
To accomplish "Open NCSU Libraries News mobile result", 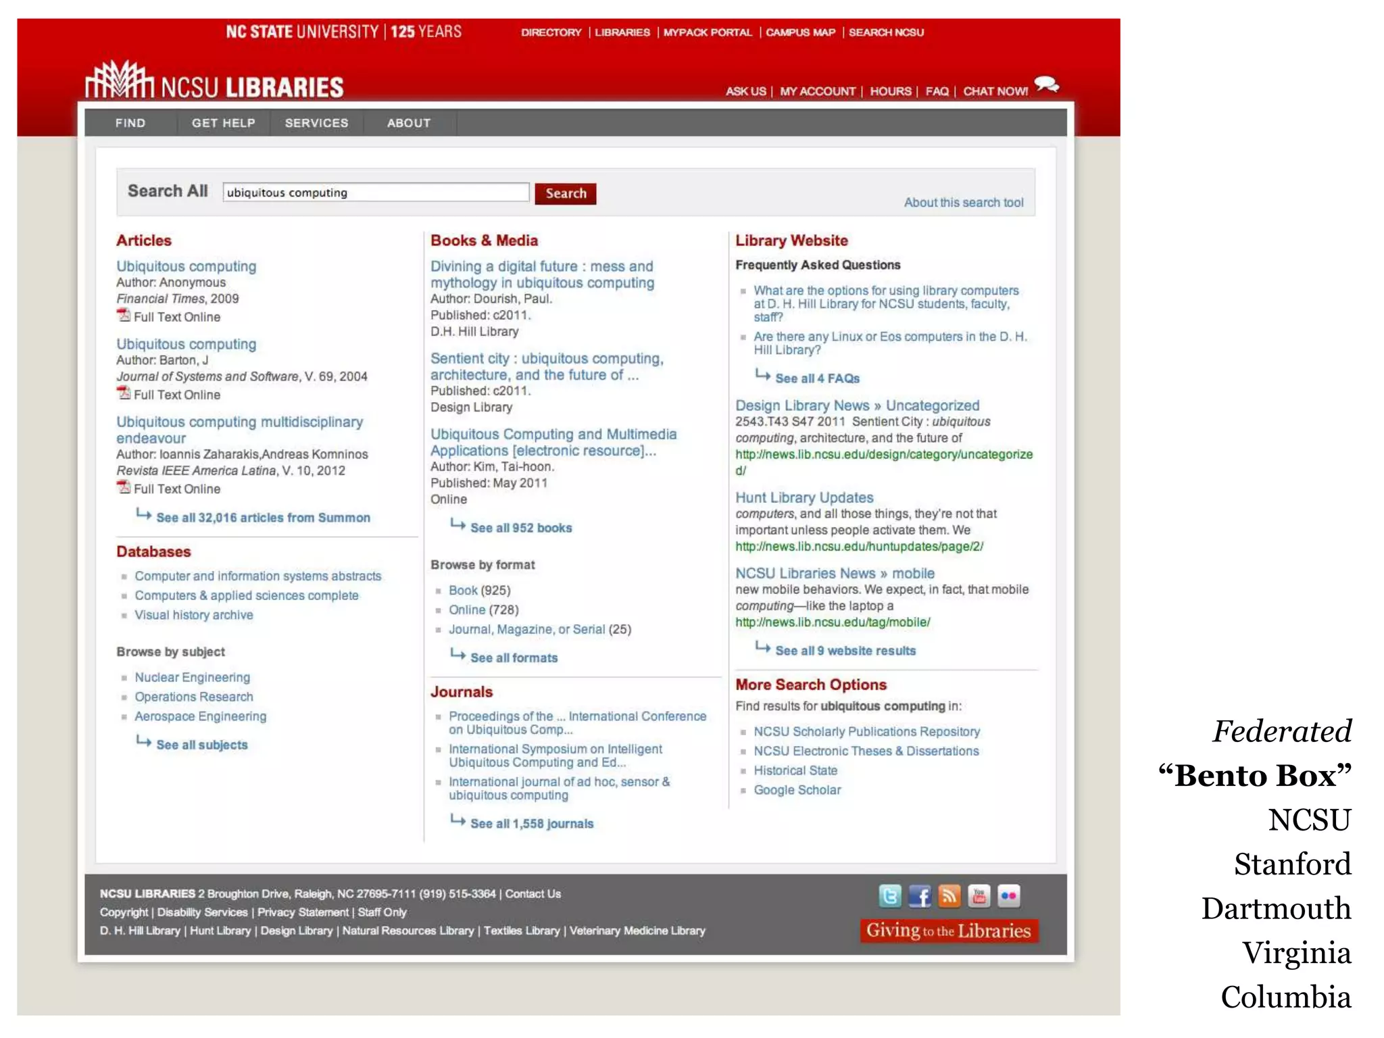I will pyautogui.click(x=835, y=573).
